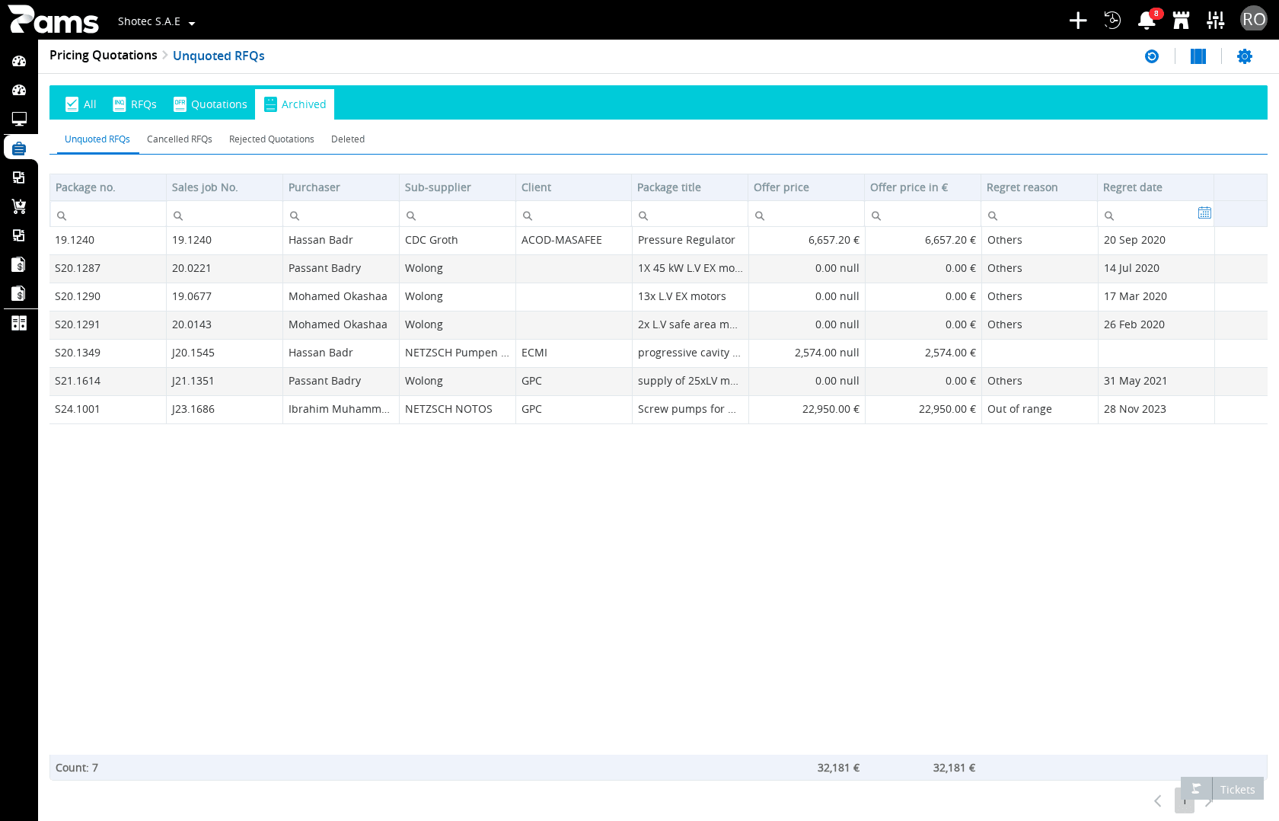Open the Deleted sub-tab
This screenshot has height=821, width=1279.
348,139
